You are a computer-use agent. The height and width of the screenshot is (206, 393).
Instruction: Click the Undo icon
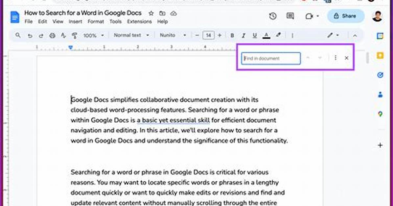[x=30, y=35]
